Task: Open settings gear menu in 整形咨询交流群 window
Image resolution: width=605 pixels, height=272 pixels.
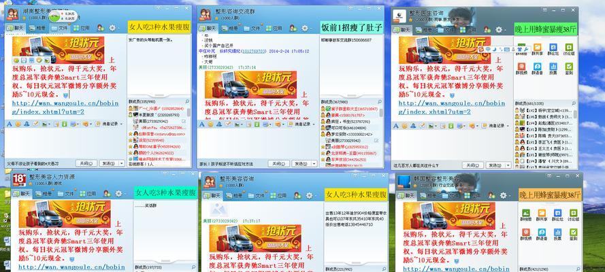Action: tap(305, 28)
